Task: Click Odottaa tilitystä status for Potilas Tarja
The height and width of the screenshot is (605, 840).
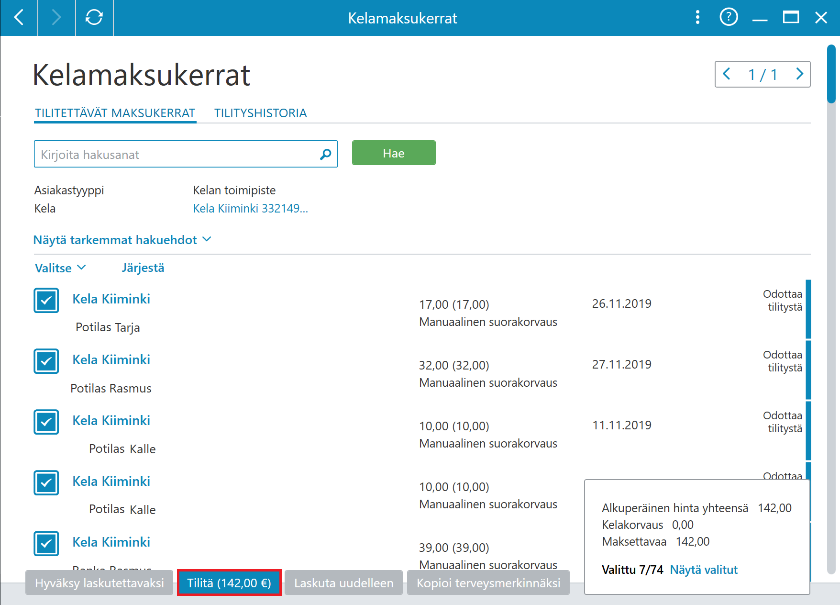Action: click(783, 300)
